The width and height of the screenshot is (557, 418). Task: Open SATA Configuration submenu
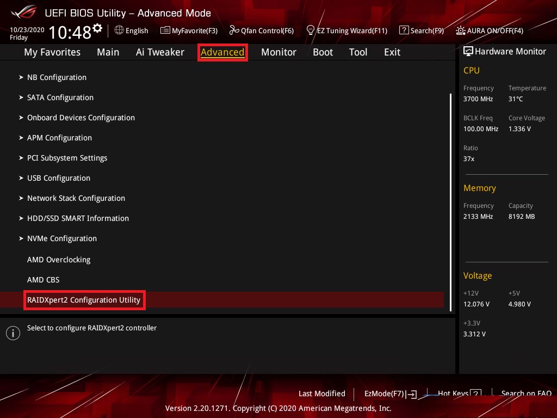pos(60,97)
